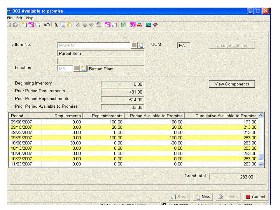Click the New button at bottom
Image resolution: width=280 pixels, height=210 pixels.
coord(203,197)
